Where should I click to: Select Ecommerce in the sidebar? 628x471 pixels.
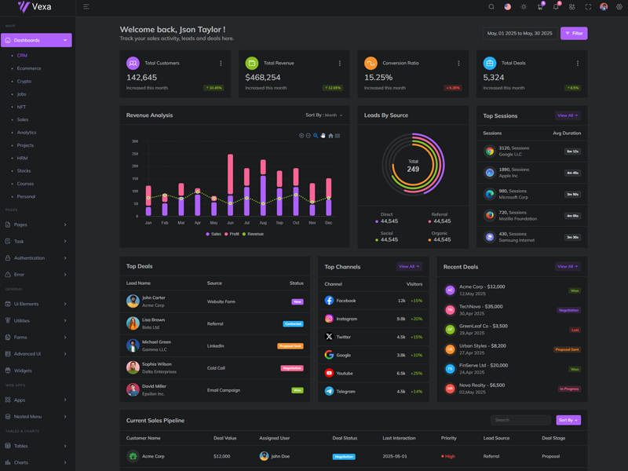(29, 68)
